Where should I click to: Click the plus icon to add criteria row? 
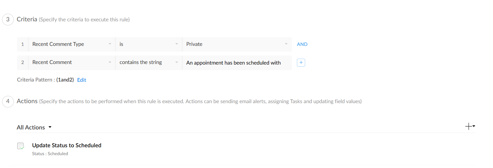[301, 63]
